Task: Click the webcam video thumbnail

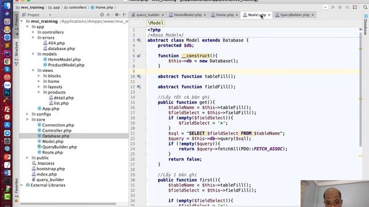Action: (x=334, y=194)
